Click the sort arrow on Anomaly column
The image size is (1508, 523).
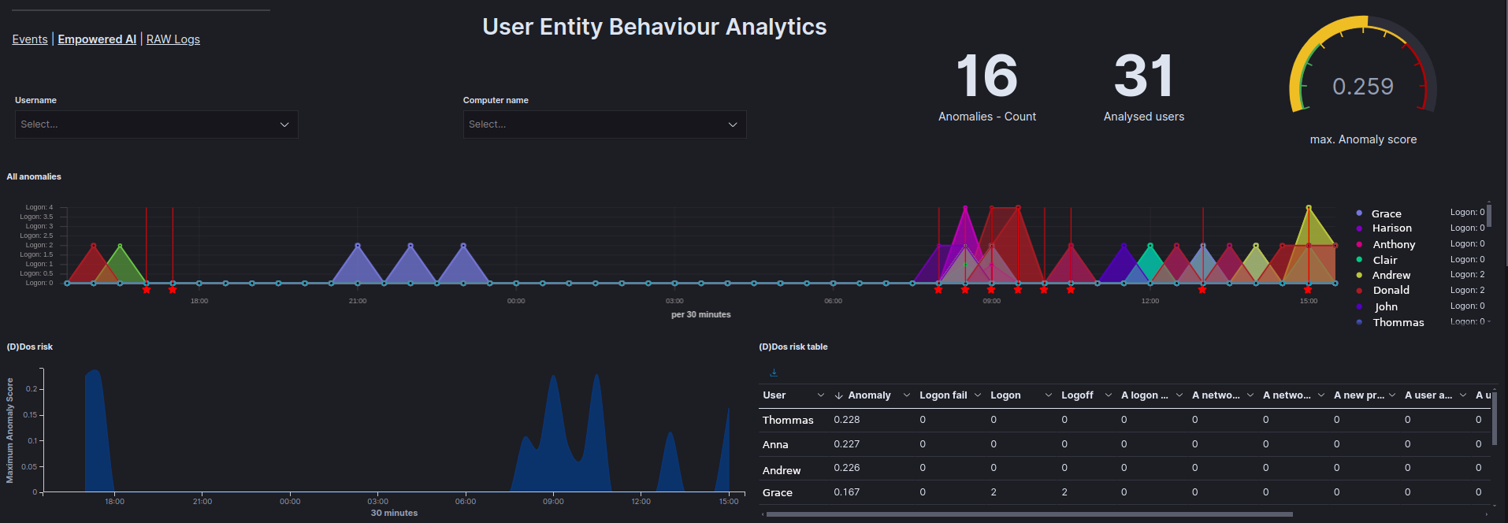coord(839,395)
